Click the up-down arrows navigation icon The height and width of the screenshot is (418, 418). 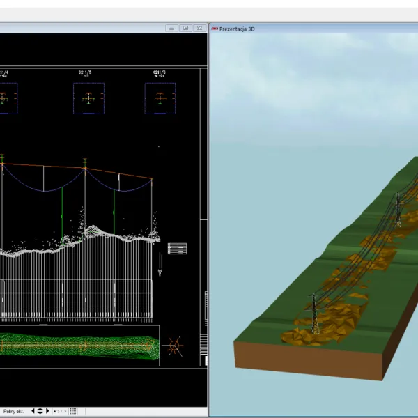click(x=40, y=411)
